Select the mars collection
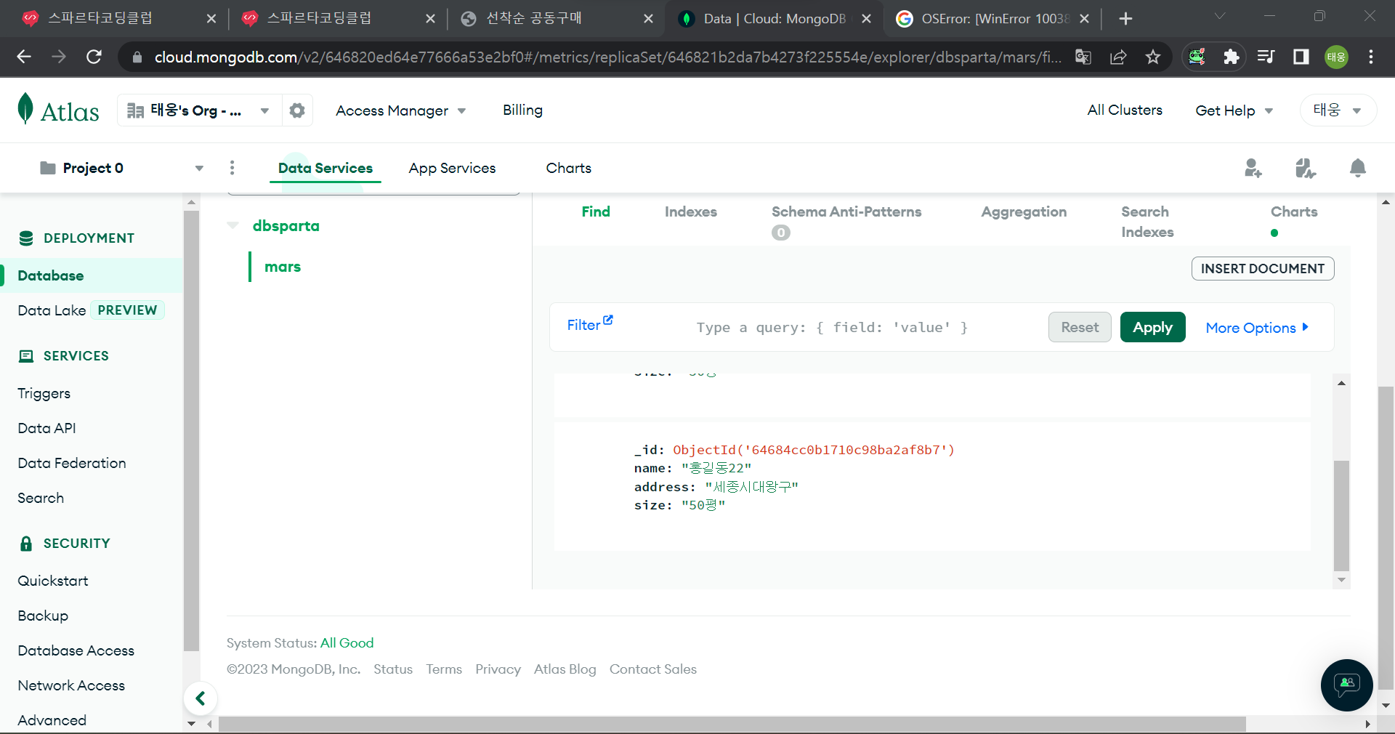This screenshot has width=1395, height=734. point(283,267)
